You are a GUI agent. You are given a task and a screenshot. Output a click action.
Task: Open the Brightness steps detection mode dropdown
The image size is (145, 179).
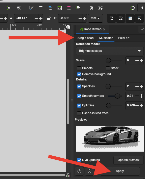(110, 51)
